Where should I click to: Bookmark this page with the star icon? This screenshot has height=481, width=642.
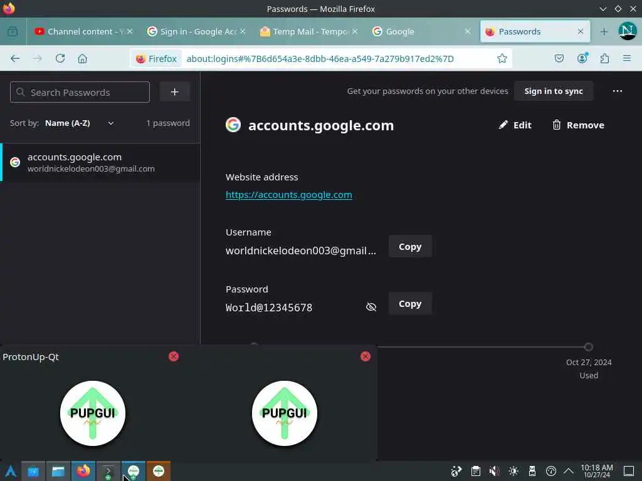tap(502, 58)
